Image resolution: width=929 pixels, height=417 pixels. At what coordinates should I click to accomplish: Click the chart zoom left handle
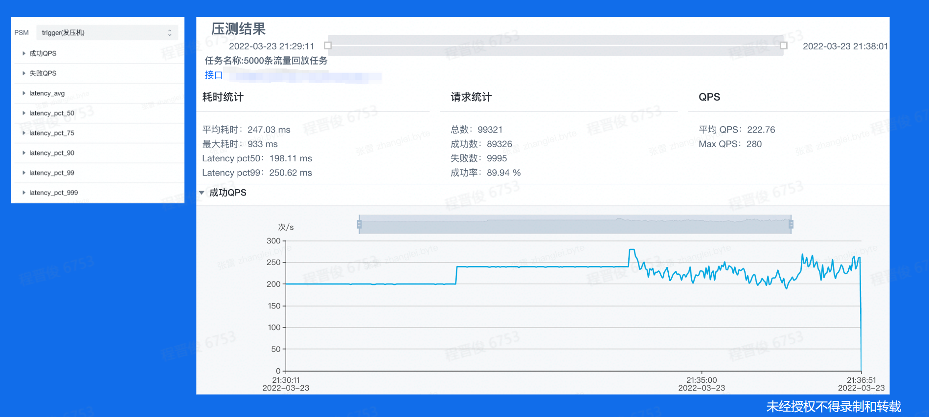coord(359,224)
